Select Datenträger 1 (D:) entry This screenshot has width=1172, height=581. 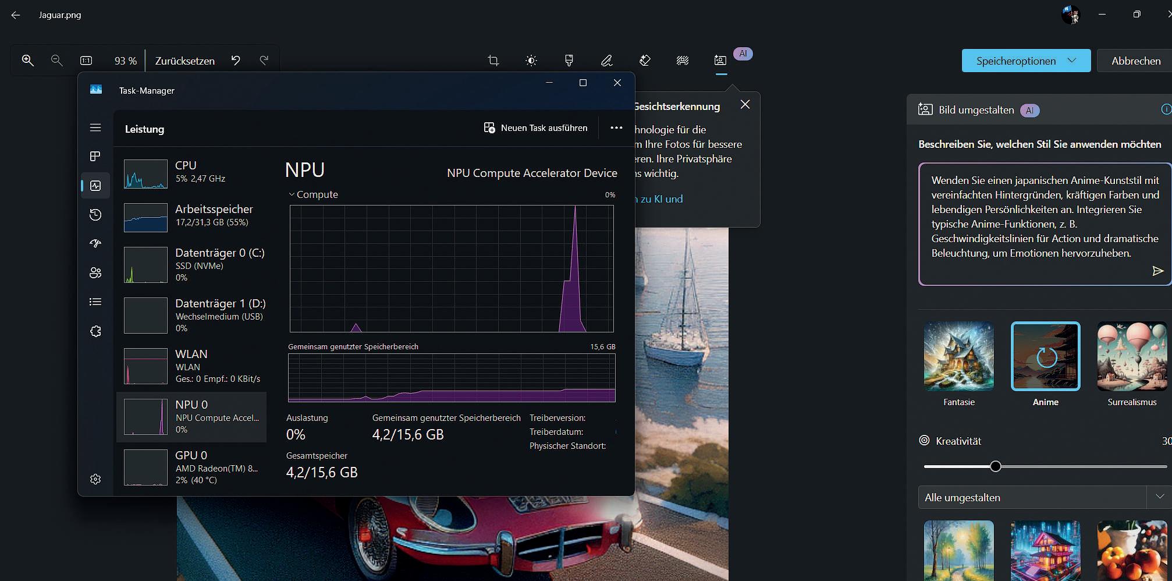191,315
